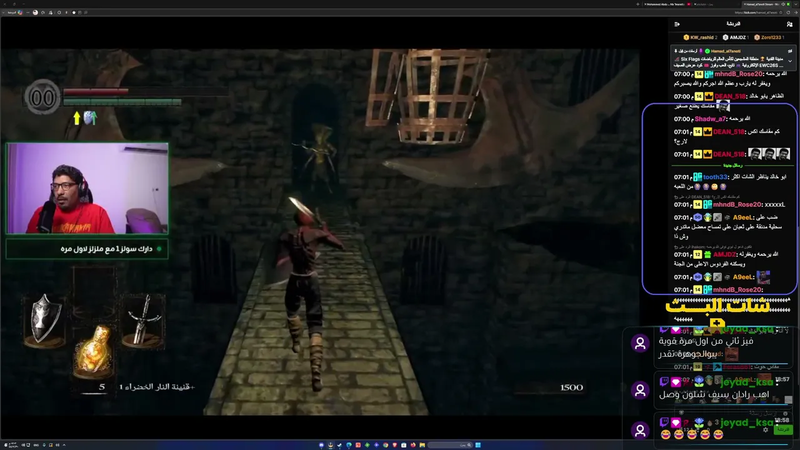Click the bookmark star in browser toolbar
800x450 pixels.
[74, 12]
